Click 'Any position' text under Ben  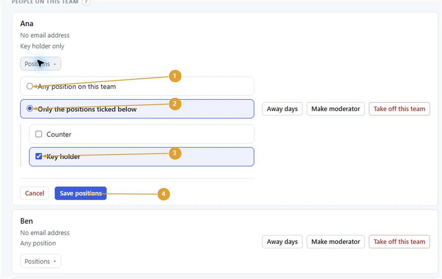pos(38,243)
